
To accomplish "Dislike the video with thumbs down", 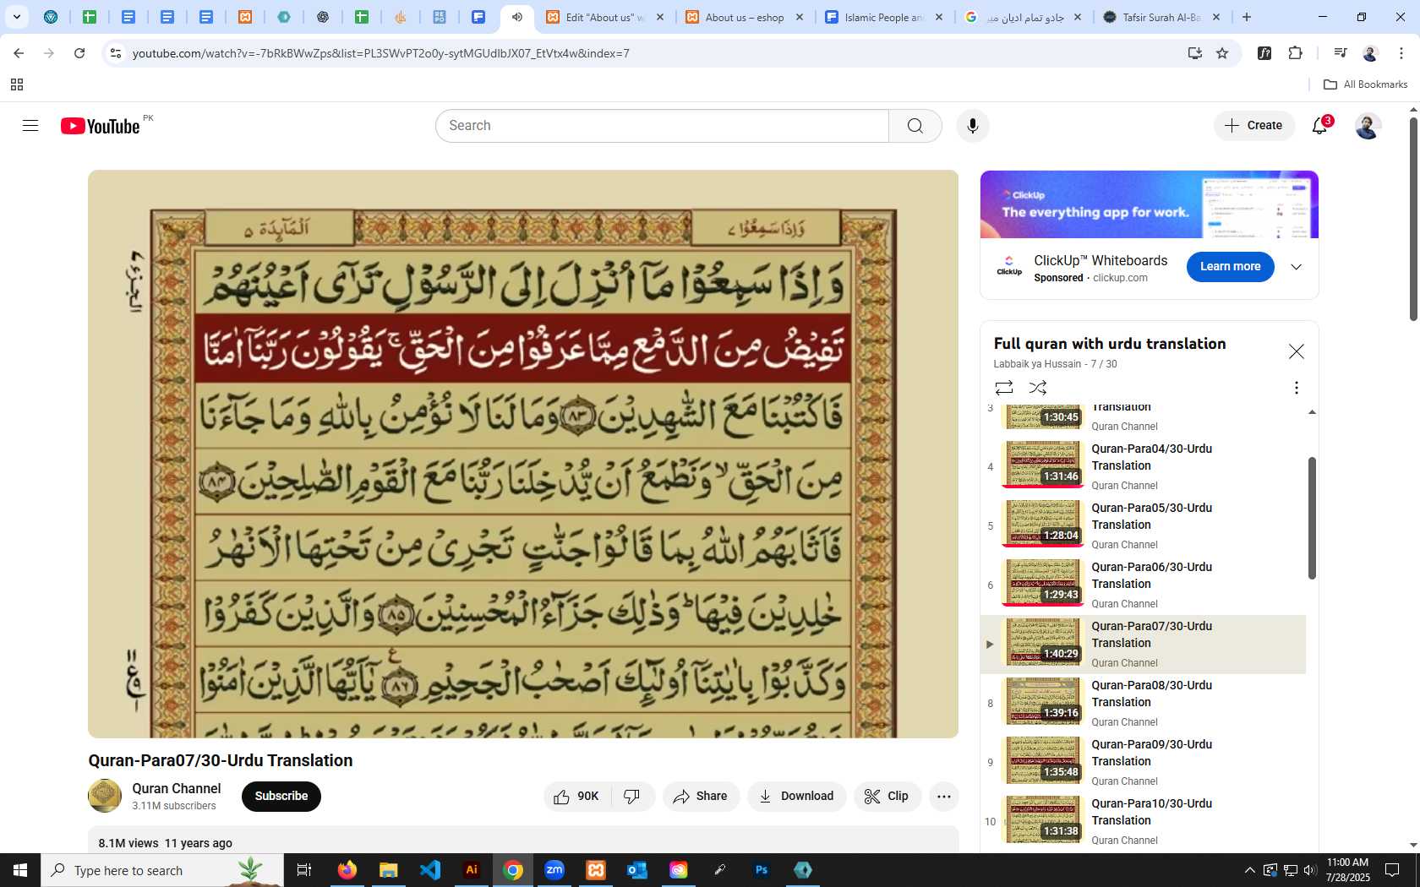I will point(632,797).
